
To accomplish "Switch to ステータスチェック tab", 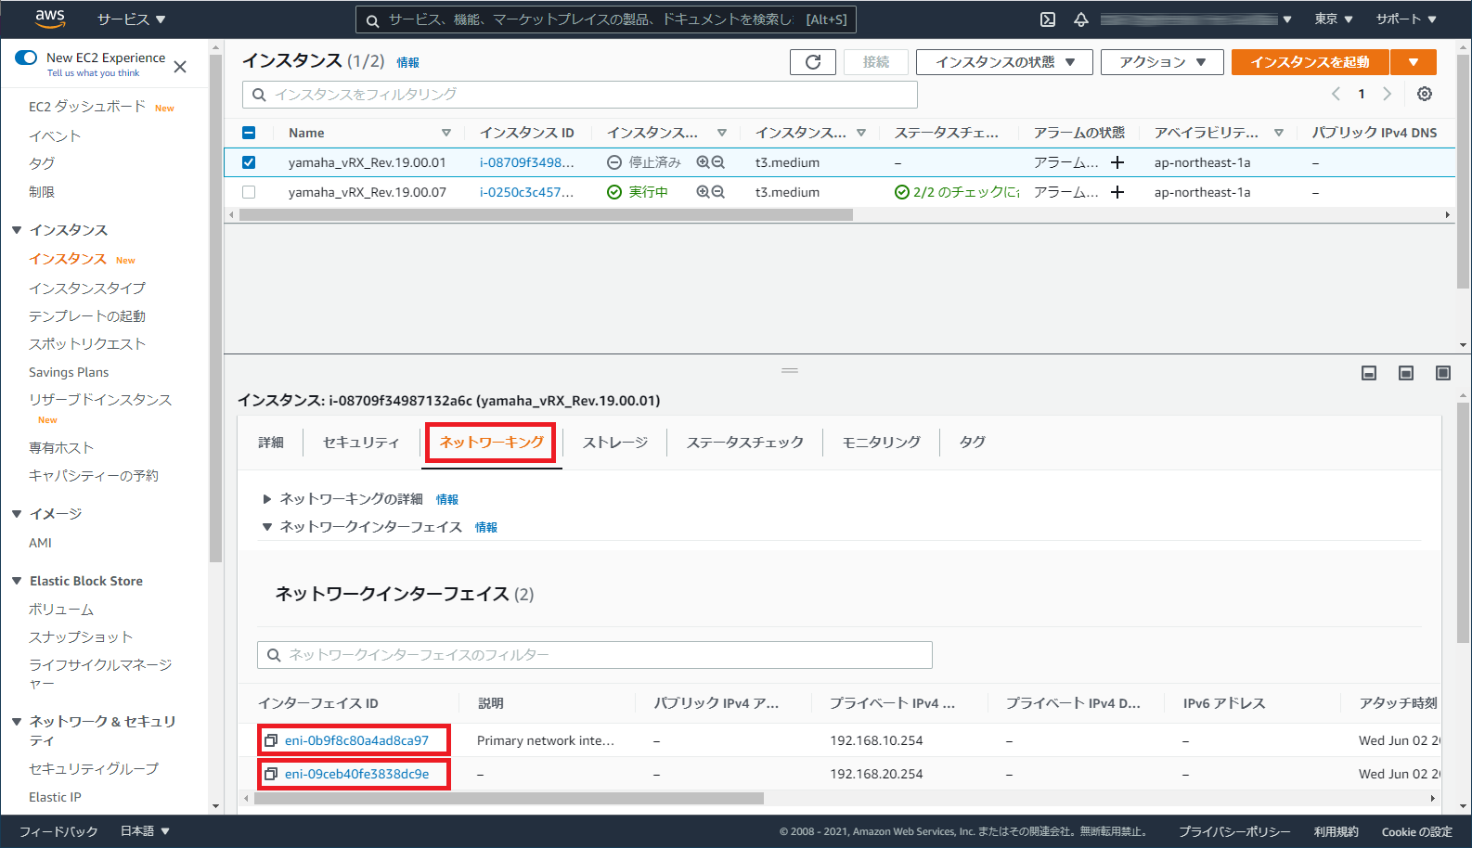I will 745,443.
